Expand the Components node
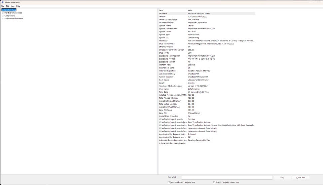The height and width of the screenshot is (185, 323). coord(3,16)
